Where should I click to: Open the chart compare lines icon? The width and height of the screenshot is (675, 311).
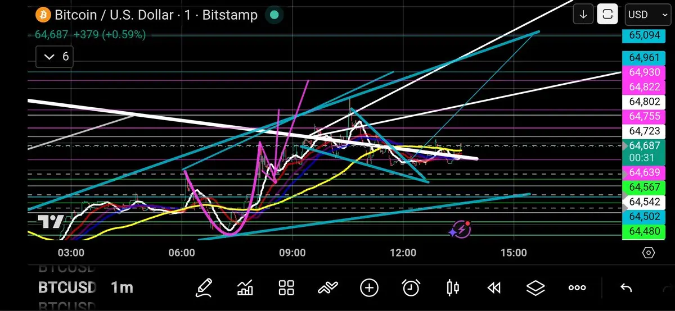click(x=328, y=288)
